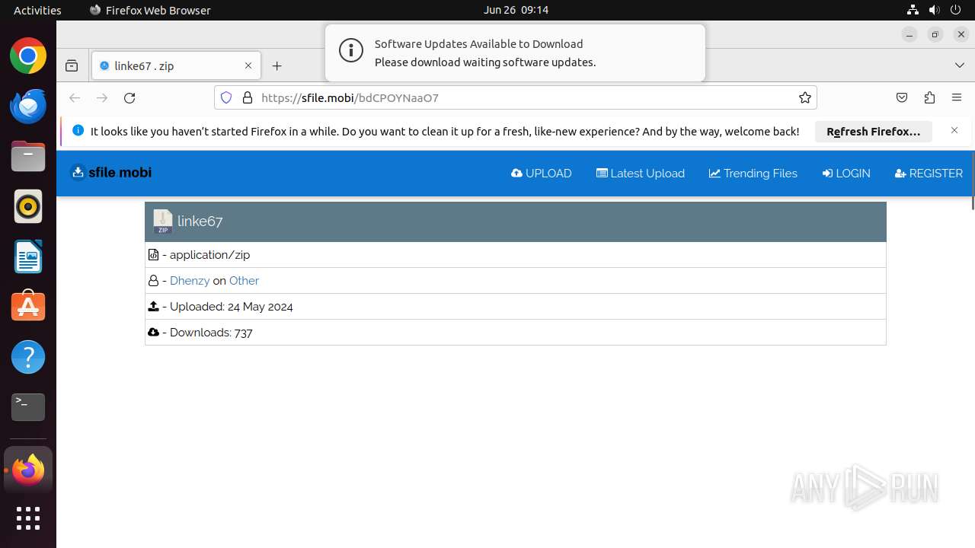This screenshot has height=548, width=975.
Task: Open the clock calendar Jun 26 09:14
Action: tap(516, 10)
